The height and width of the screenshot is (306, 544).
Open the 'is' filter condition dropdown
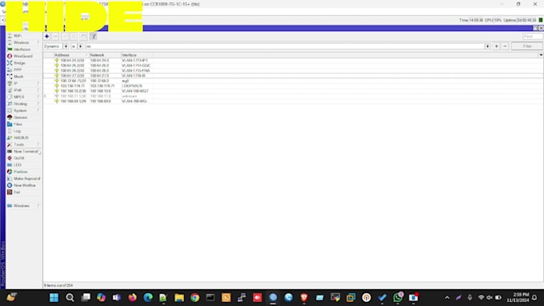pos(81,46)
